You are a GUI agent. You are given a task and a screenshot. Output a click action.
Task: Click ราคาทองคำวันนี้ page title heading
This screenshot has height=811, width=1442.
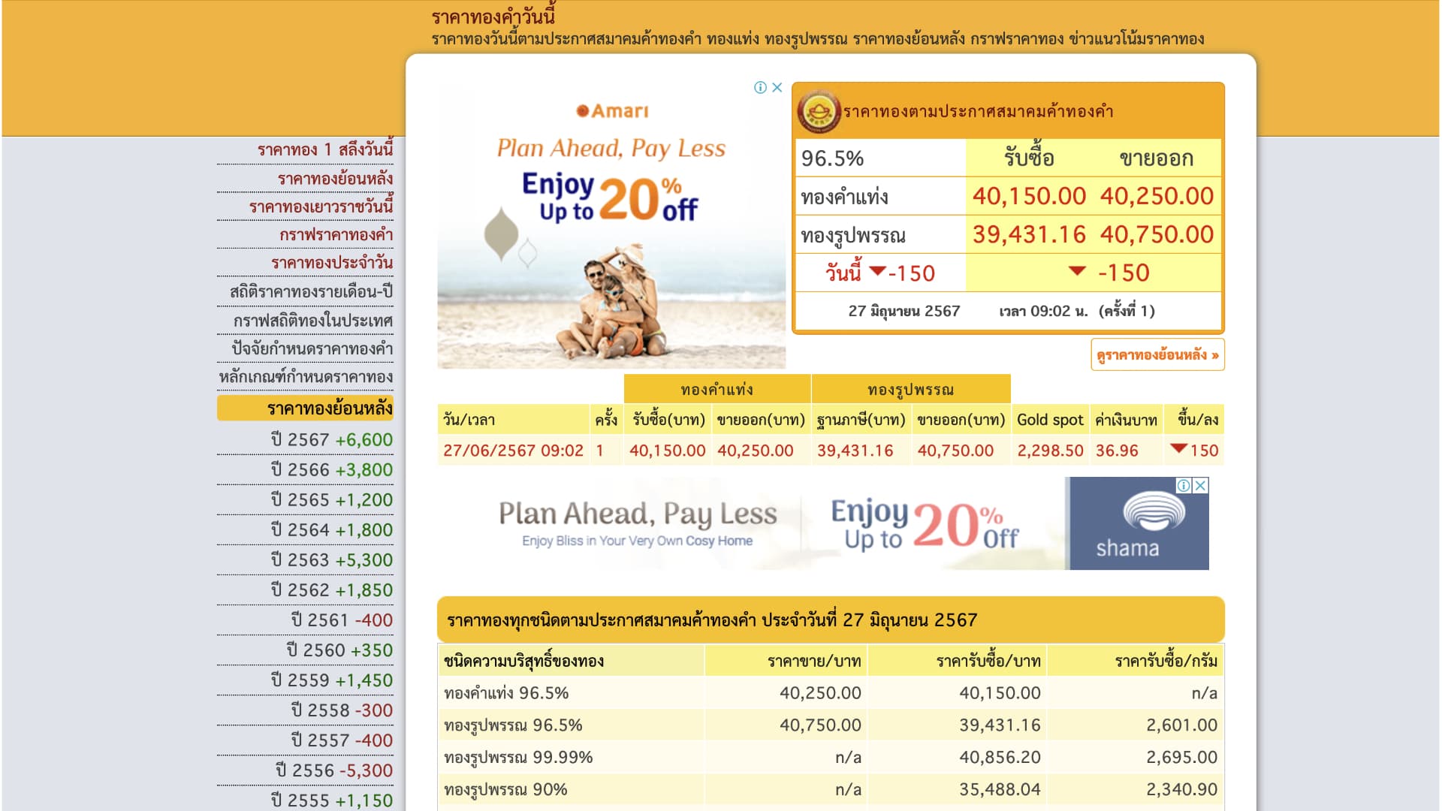tap(493, 17)
